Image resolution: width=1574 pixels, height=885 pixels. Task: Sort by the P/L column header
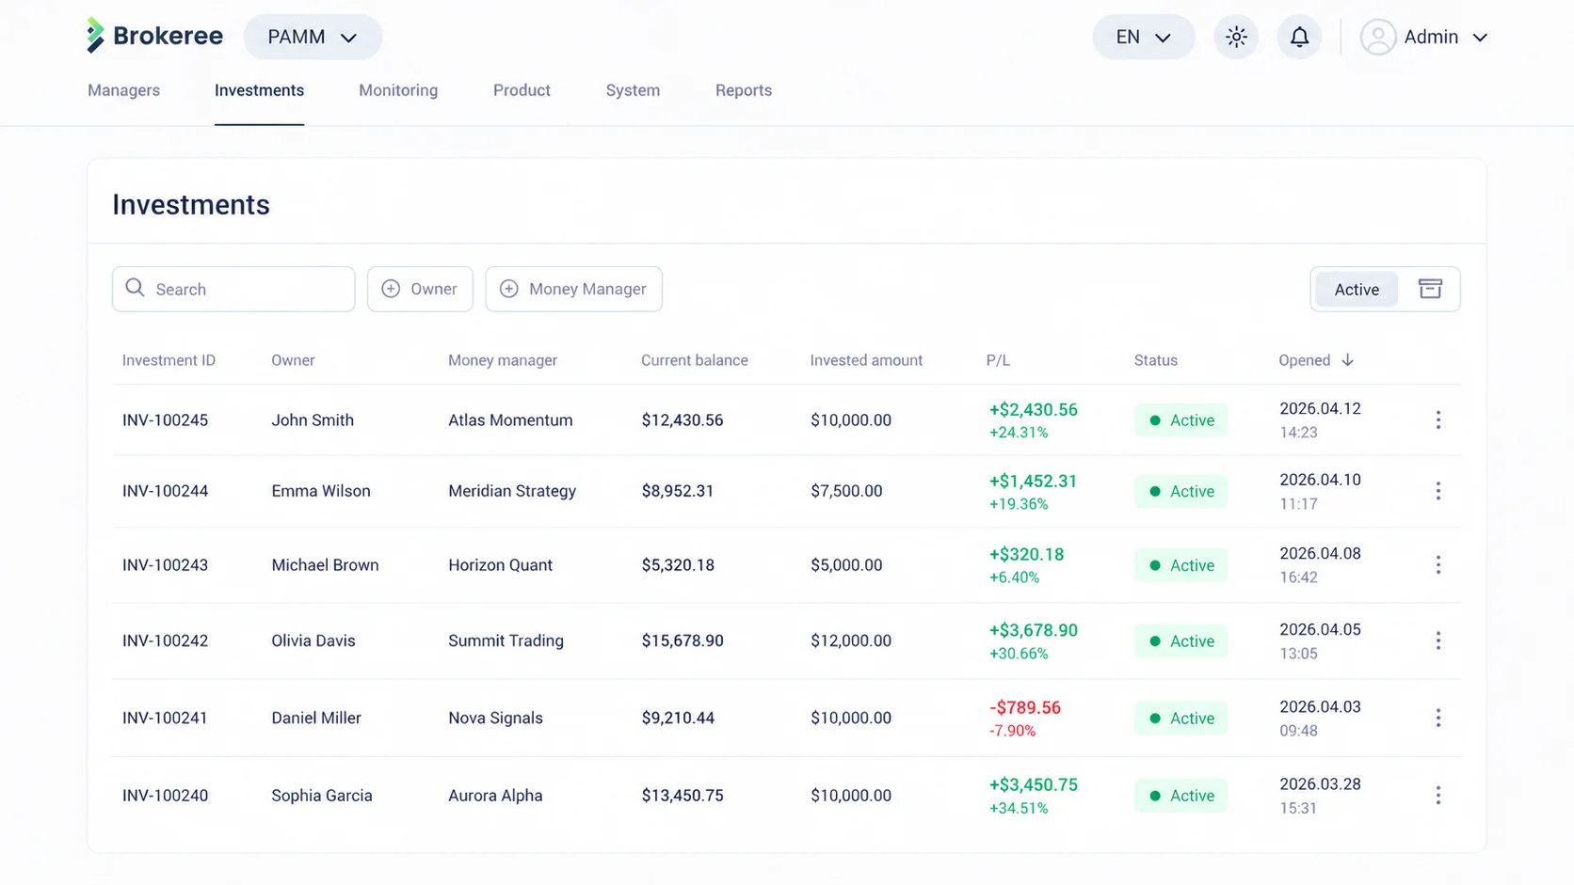[998, 360]
